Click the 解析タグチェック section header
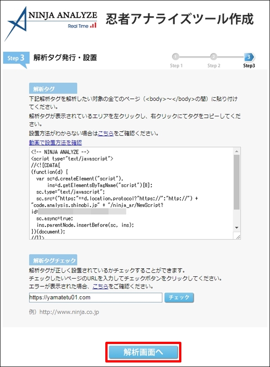The height and width of the screenshot is (367, 270). [53, 260]
